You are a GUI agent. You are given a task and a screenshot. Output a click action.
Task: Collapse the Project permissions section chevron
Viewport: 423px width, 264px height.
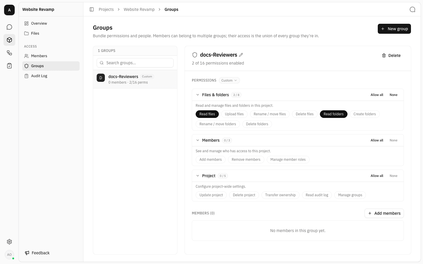coord(198,176)
